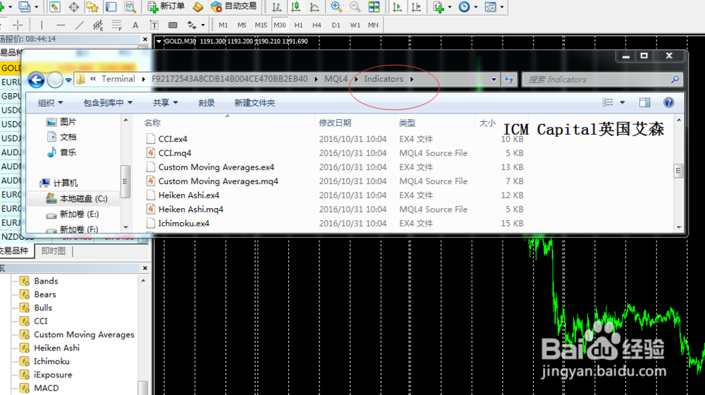
Task: Select the Fibonacci retracement tool
Action: pyautogui.click(x=117, y=25)
